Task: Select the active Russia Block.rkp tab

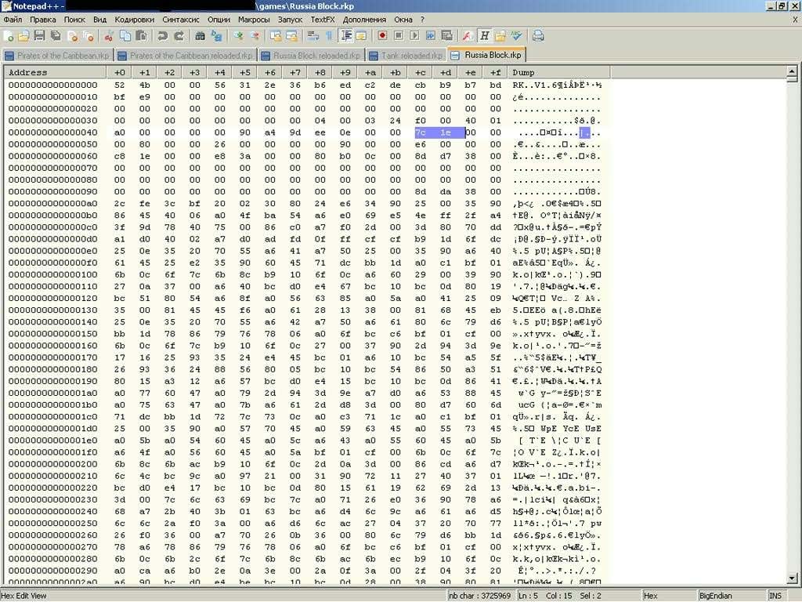Action: [486, 55]
